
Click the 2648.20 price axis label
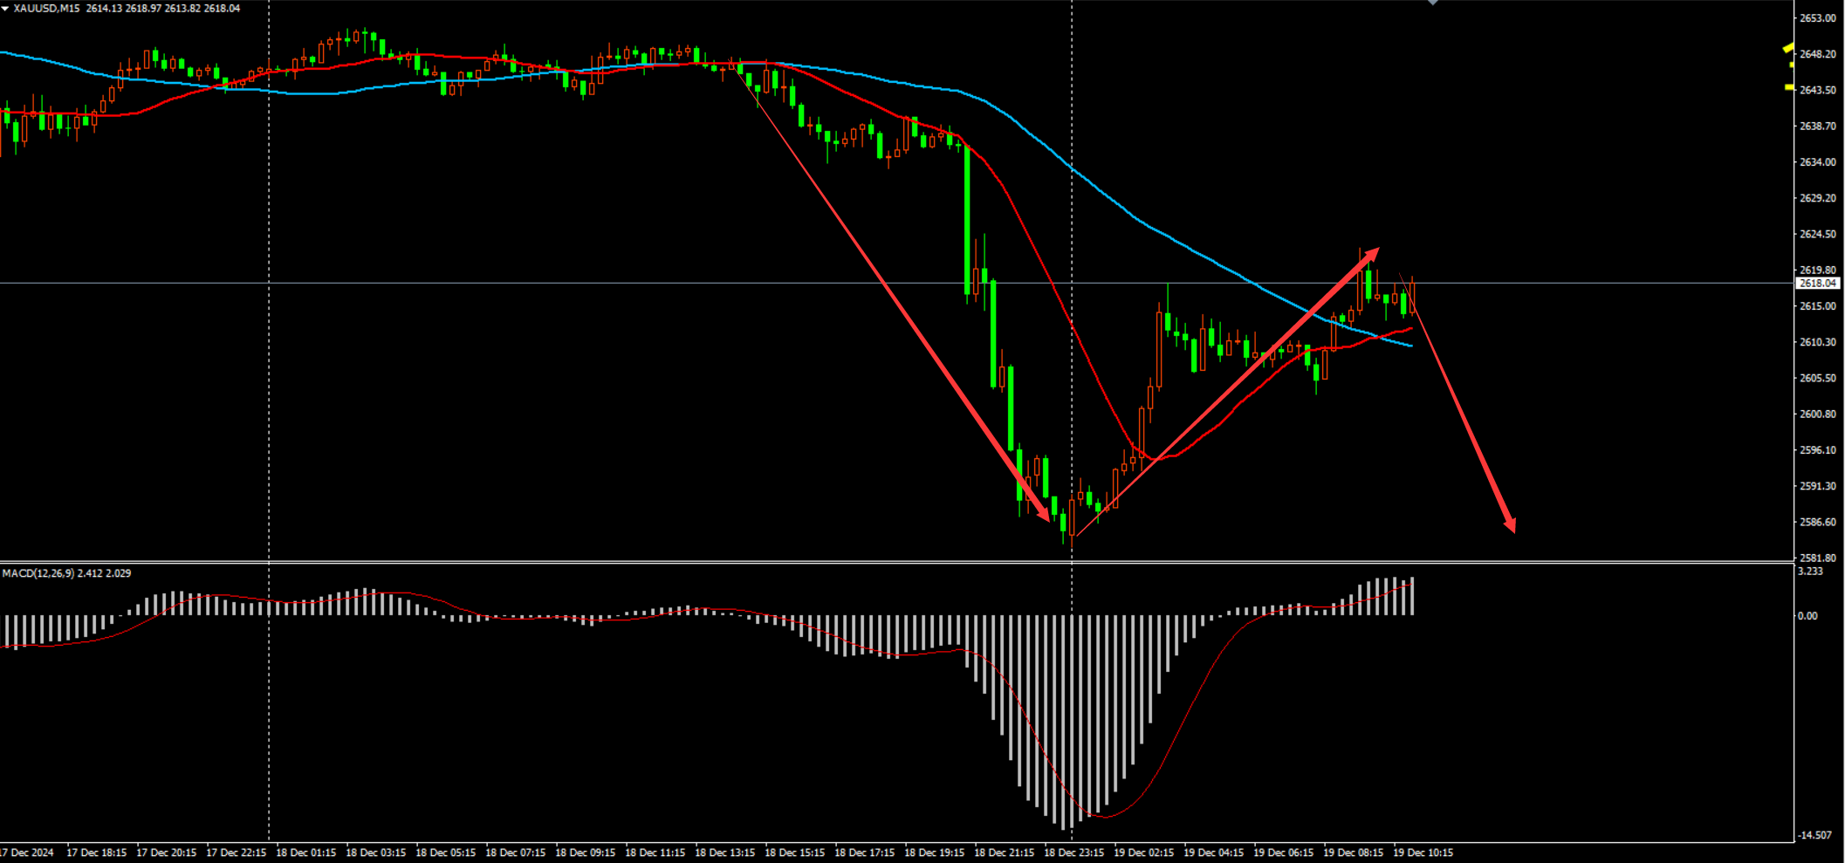pos(1818,54)
